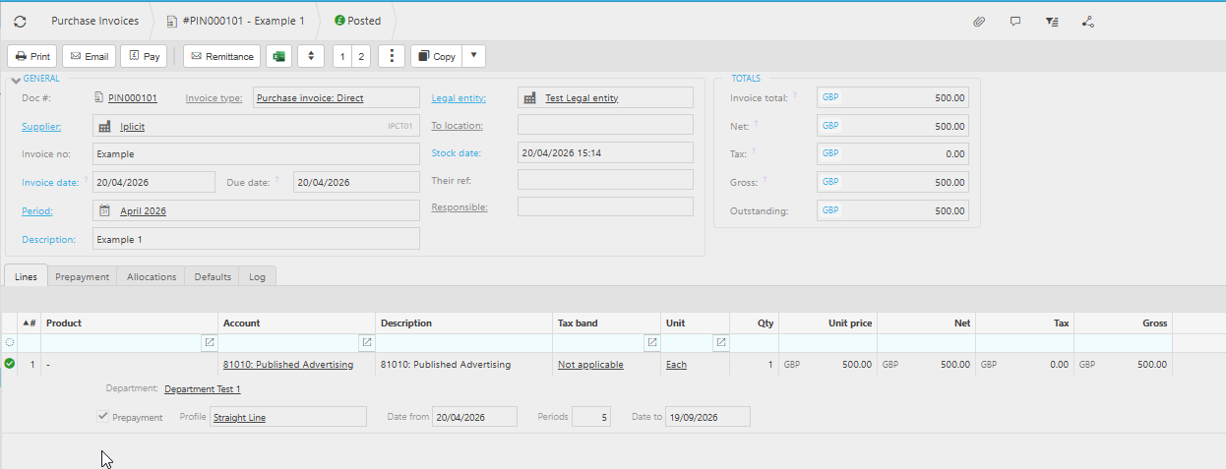Go to the Purchase Invoices breadcrumb
The width and height of the screenshot is (1226, 469).
click(x=94, y=21)
